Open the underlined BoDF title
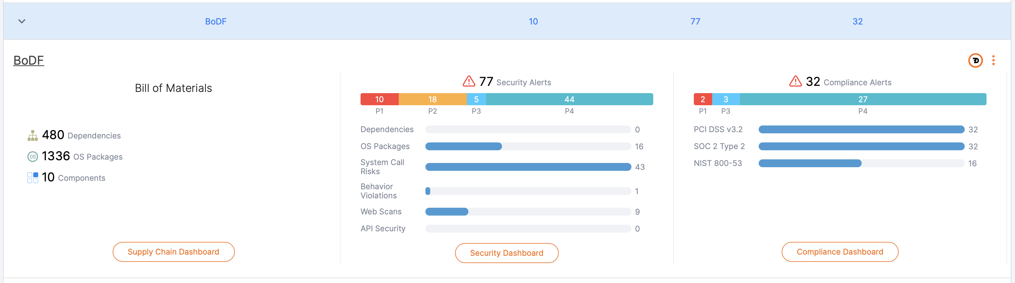 pyautogui.click(x=29, y=60)
